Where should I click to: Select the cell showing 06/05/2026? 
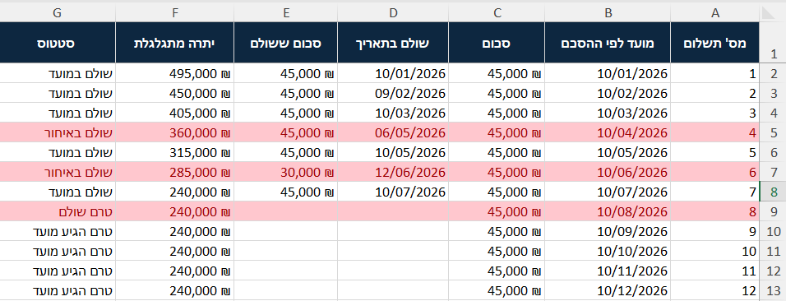coord(394,133)
